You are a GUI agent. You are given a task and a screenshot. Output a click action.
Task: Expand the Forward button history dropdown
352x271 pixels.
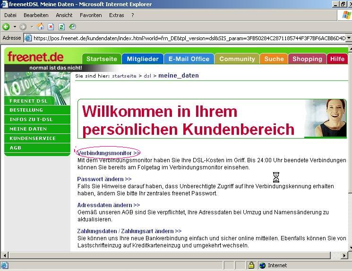click(x=31, y=27)
